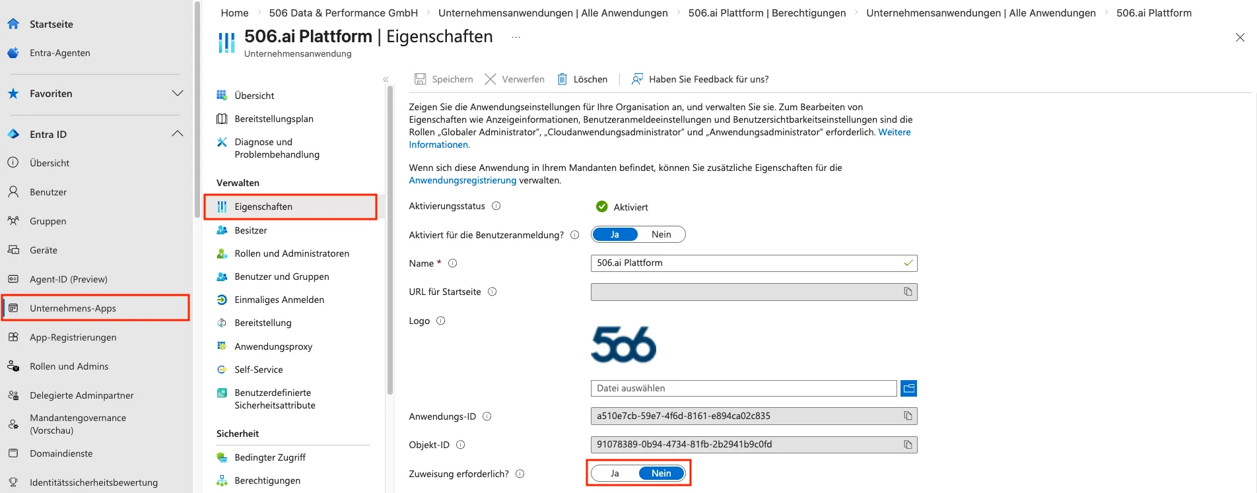Click the info icon next to Name
Image resolution: width=1257 pixels, height=493 pixels.
[453, 263]
